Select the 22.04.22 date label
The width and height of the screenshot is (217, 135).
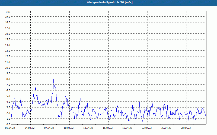147,128
